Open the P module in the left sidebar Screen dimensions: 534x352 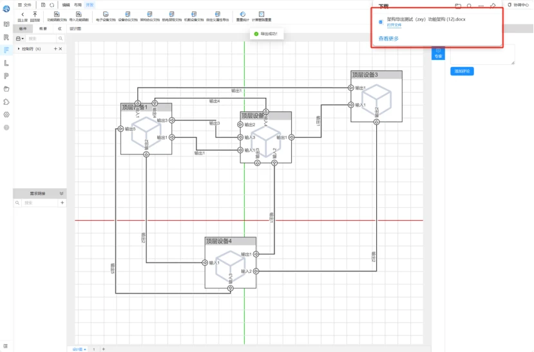pos(6,76)
